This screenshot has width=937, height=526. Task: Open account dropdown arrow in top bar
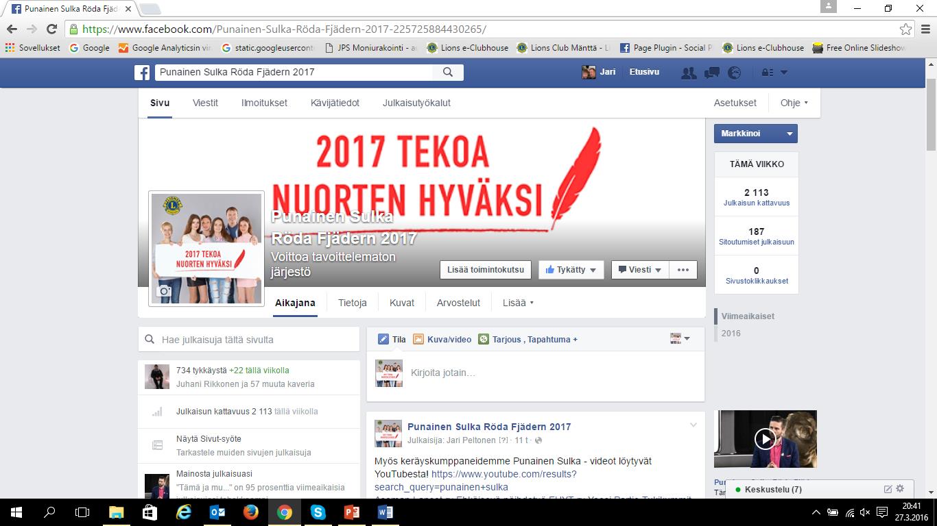coord(784,73)
